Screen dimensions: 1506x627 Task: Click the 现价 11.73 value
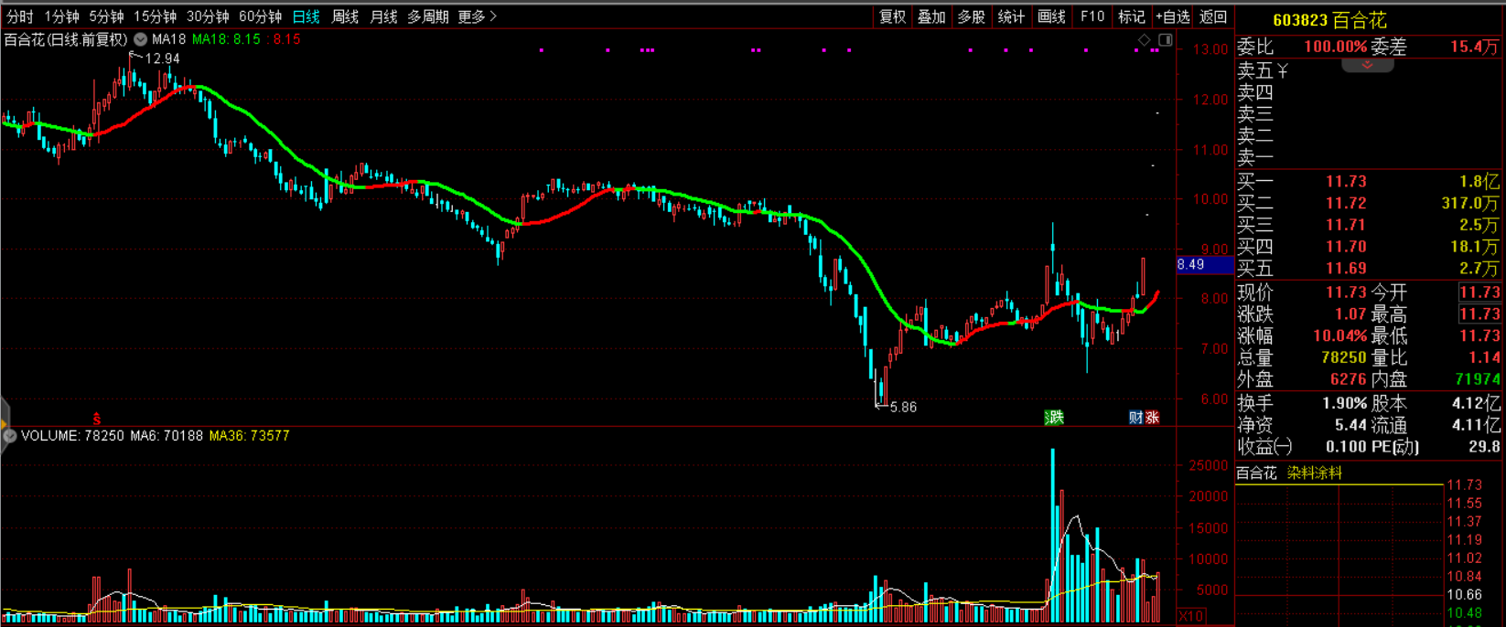pyautogui.click(x=1346, y=292)
